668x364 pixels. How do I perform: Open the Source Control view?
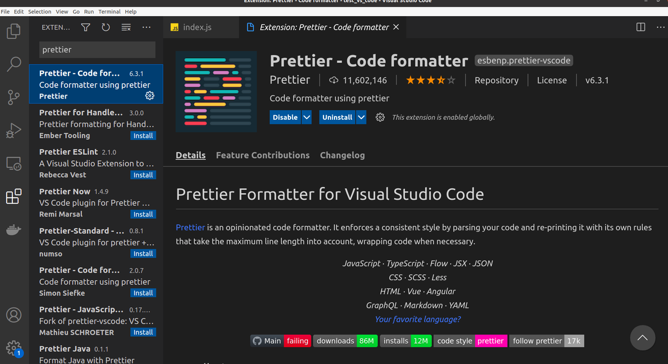(x=13, y=97)
